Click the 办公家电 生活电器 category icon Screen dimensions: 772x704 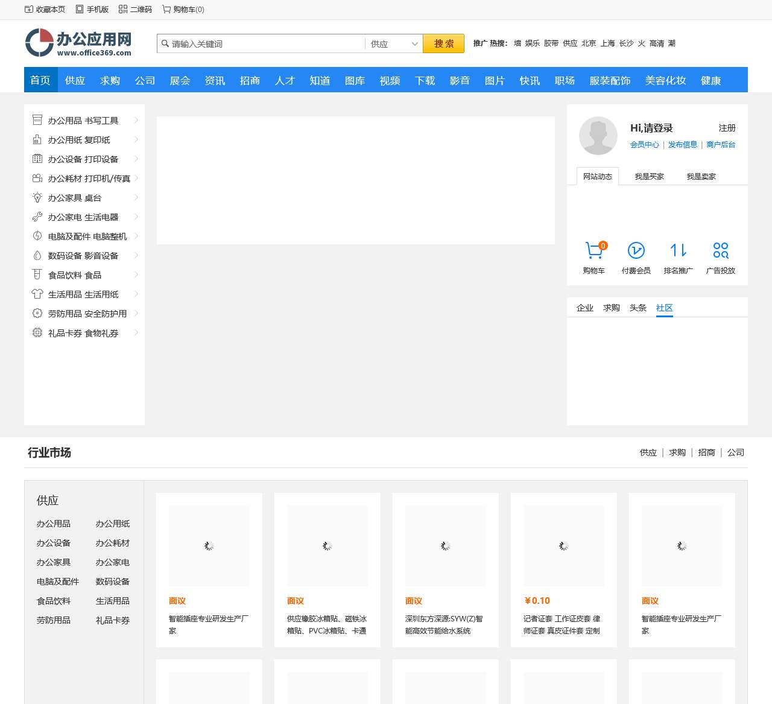(x=37, y=217)
